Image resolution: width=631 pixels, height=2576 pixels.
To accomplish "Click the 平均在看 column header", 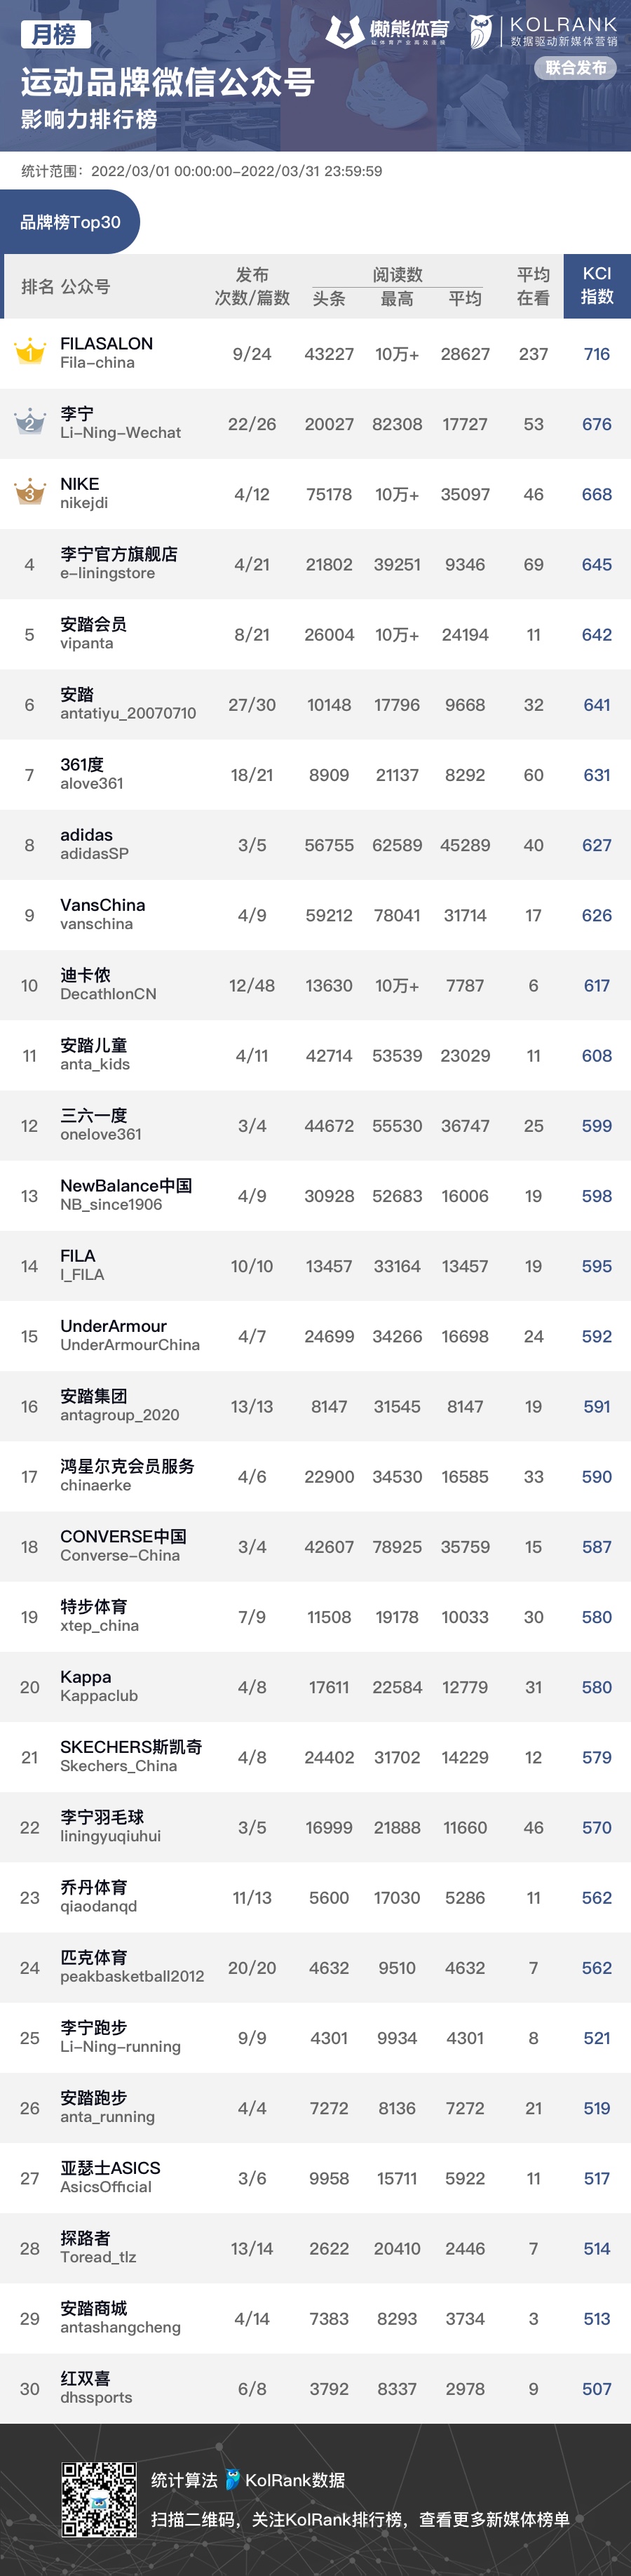I will (x=533, y=286).
